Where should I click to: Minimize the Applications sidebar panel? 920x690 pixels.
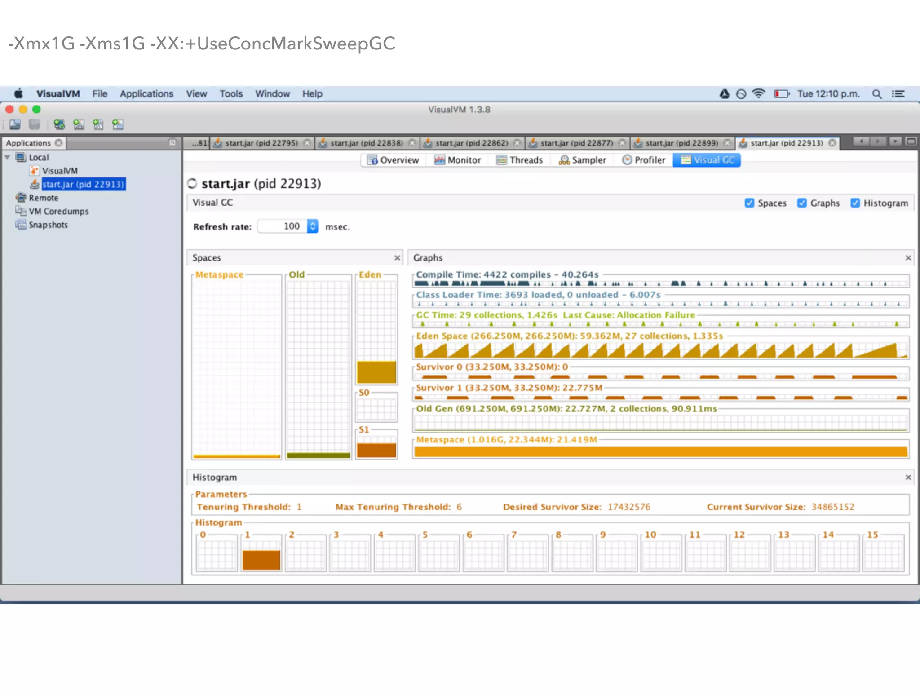(x=172, y=143)
